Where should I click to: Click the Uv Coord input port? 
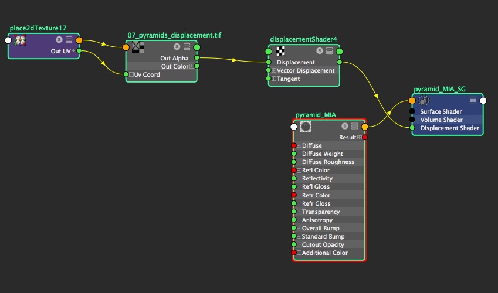126,74
